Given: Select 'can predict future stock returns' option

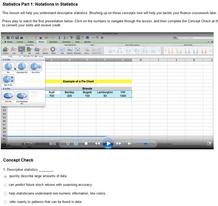Looking at the screenshot, I should (x=5, y=185).
